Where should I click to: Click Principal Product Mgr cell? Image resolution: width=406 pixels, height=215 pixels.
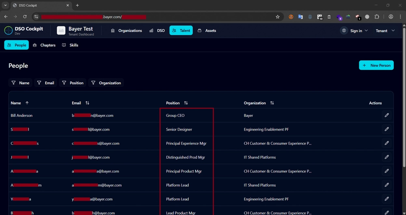(184, 171)
